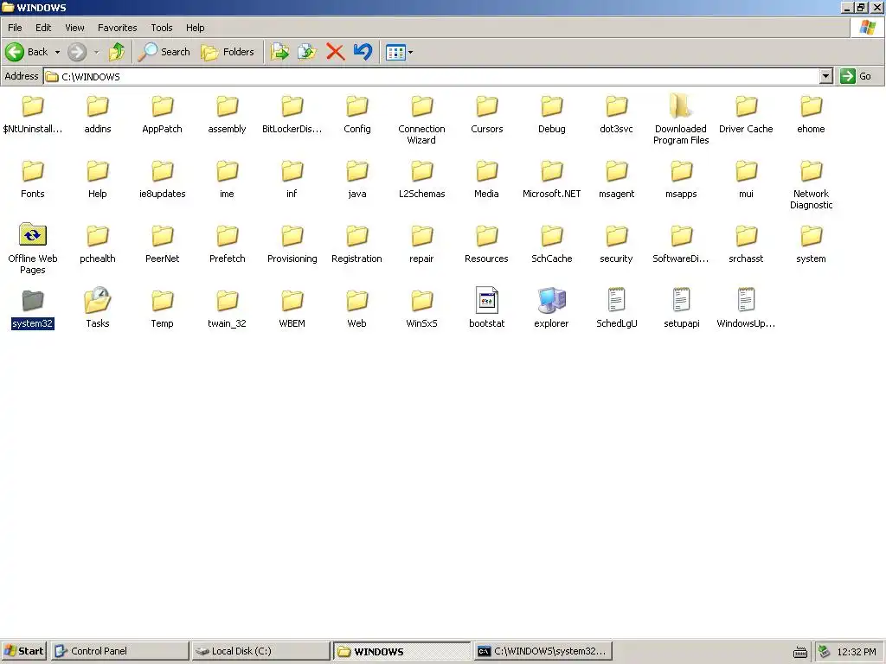The image size is (886, 664).
Task: Click the 'Registration' folder label
Action: 356,259
